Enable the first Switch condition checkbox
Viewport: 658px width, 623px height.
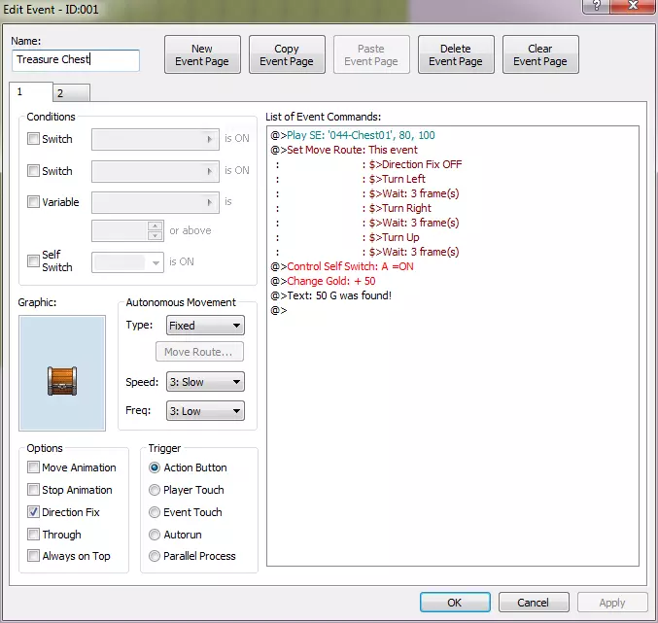(x=33, y=138)
